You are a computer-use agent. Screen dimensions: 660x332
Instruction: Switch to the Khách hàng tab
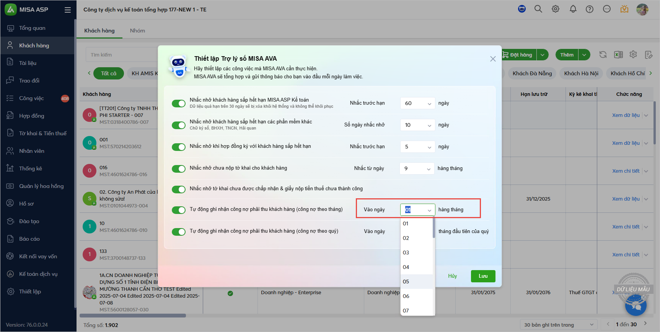pyautogui.click(x=99, y=31)
